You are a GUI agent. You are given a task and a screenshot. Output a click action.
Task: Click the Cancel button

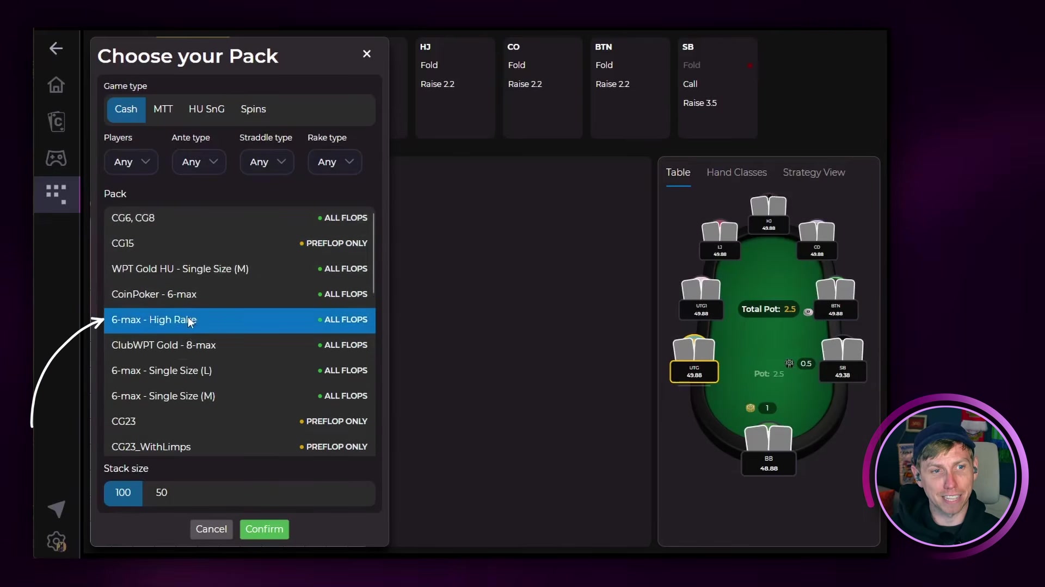211,529
